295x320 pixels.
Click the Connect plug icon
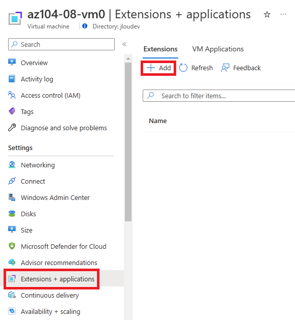(x=12, y=181)
